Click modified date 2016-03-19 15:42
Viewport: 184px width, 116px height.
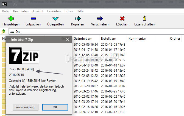(86, 81)
